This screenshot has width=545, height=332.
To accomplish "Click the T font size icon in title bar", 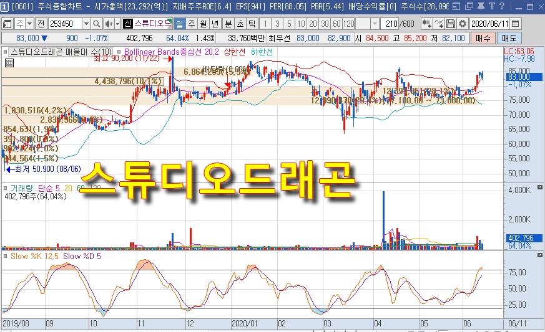I will 492,6.
